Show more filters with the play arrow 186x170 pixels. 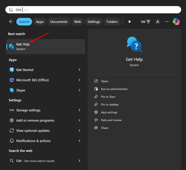point(130,22)
